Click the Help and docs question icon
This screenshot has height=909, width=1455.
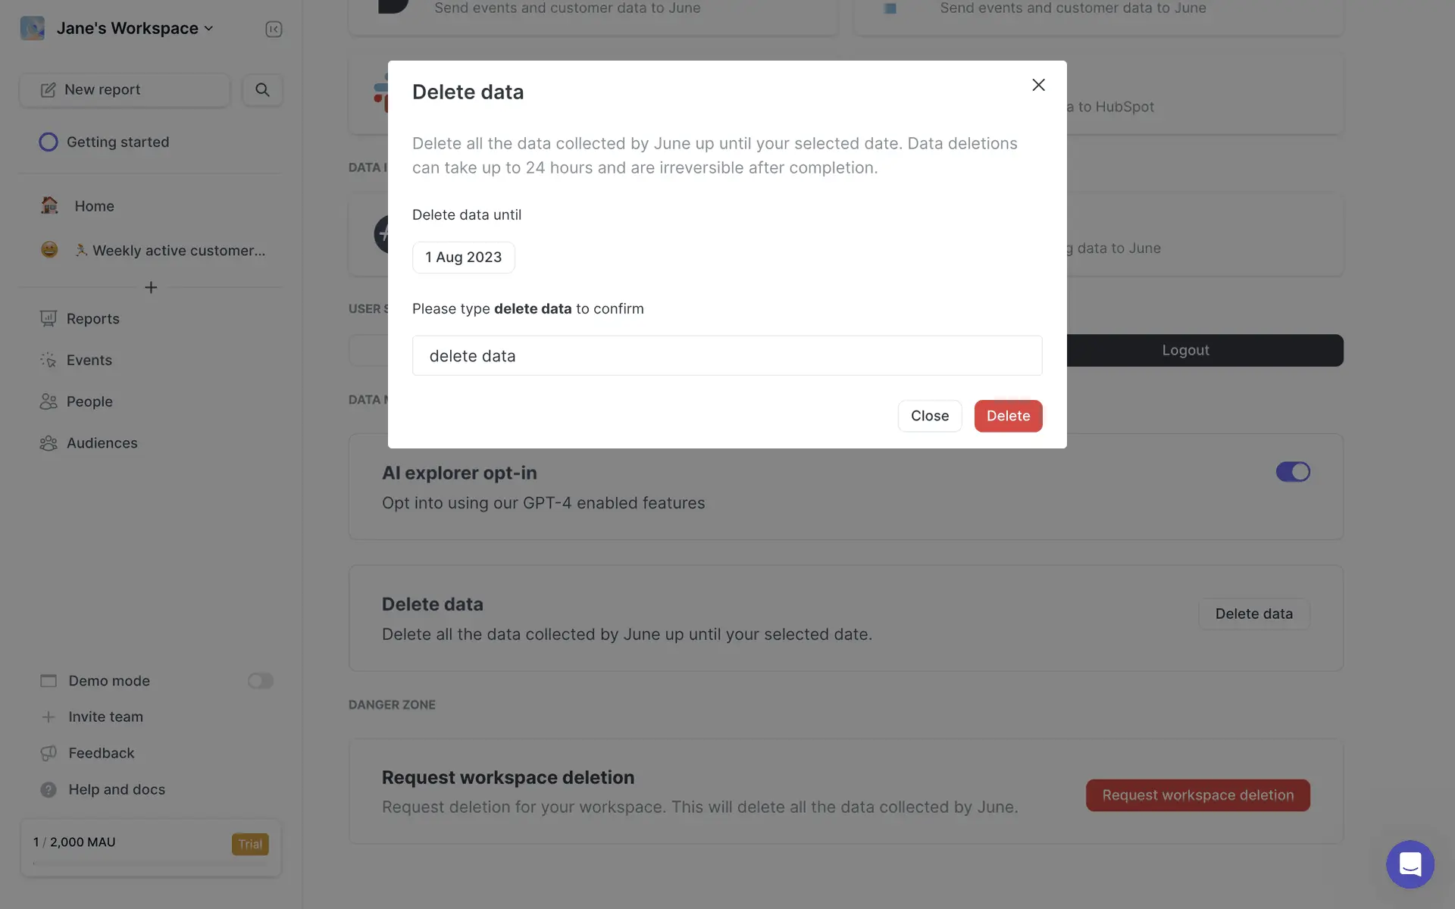(x=48, y=790)
